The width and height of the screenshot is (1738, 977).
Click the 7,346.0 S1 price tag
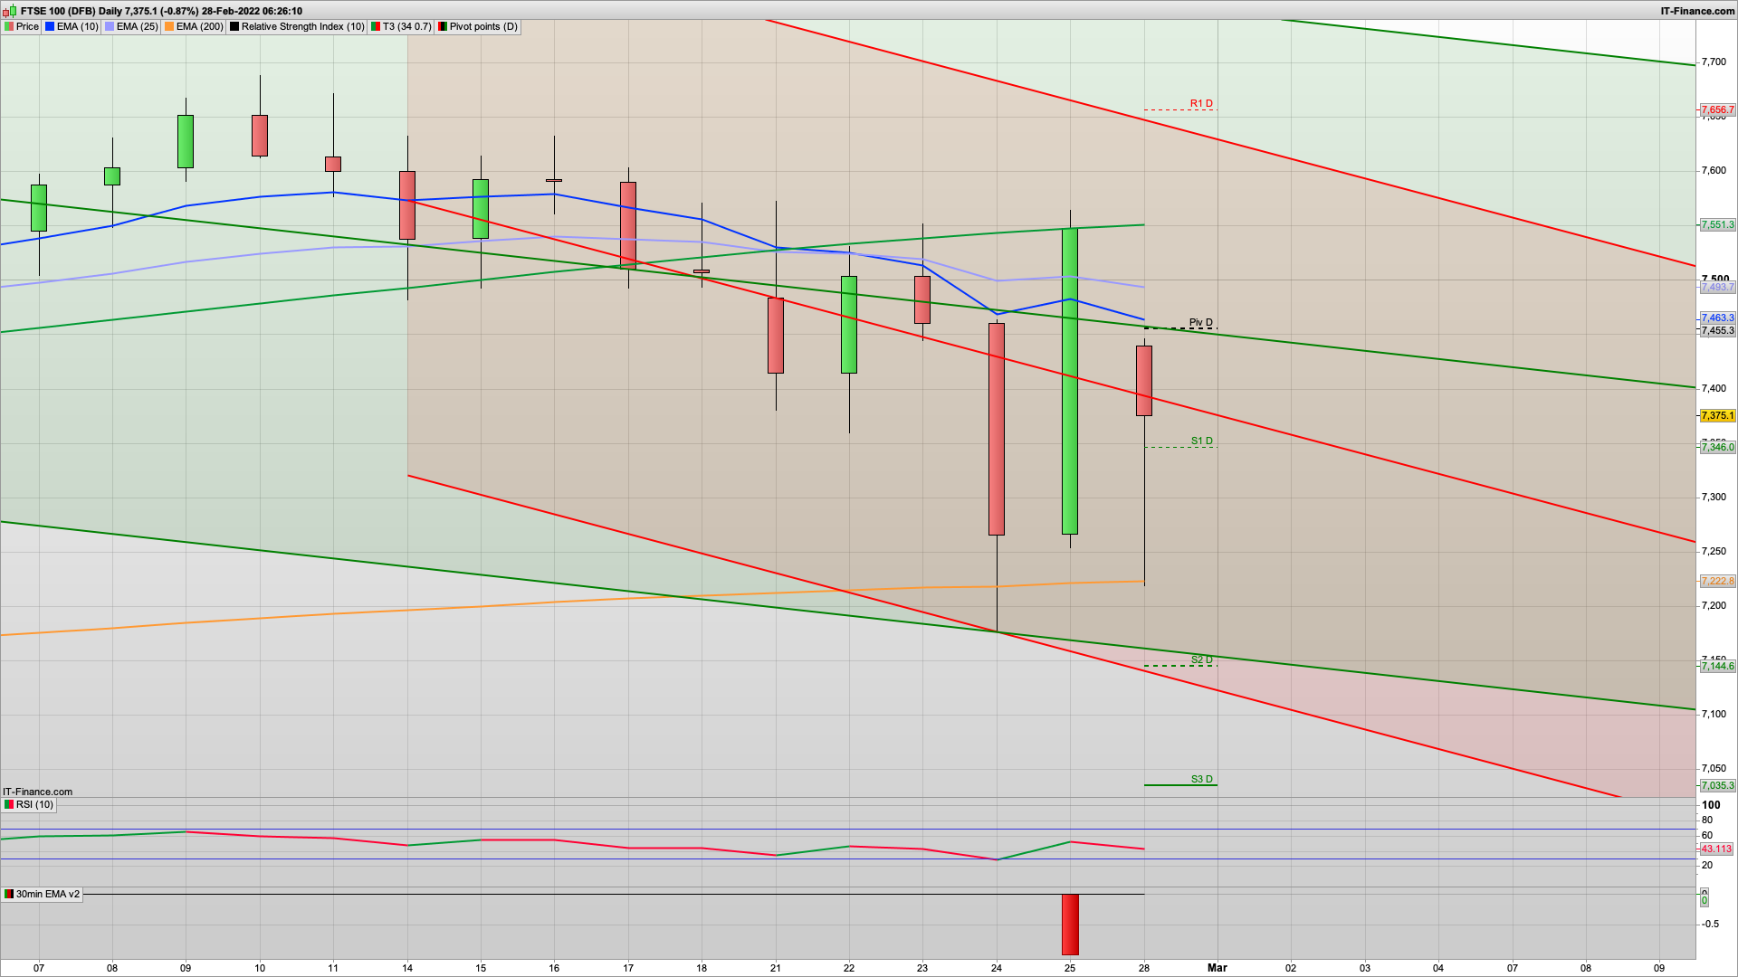click(1717, 447)
